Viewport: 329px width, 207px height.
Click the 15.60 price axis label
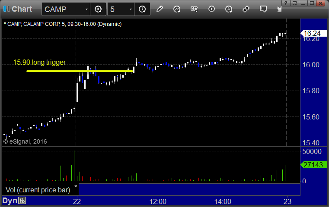311,117
